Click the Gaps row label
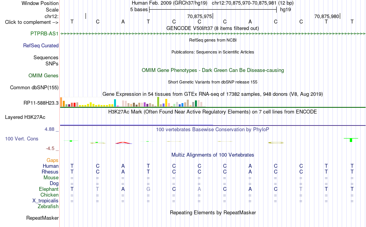 (52, 160)
